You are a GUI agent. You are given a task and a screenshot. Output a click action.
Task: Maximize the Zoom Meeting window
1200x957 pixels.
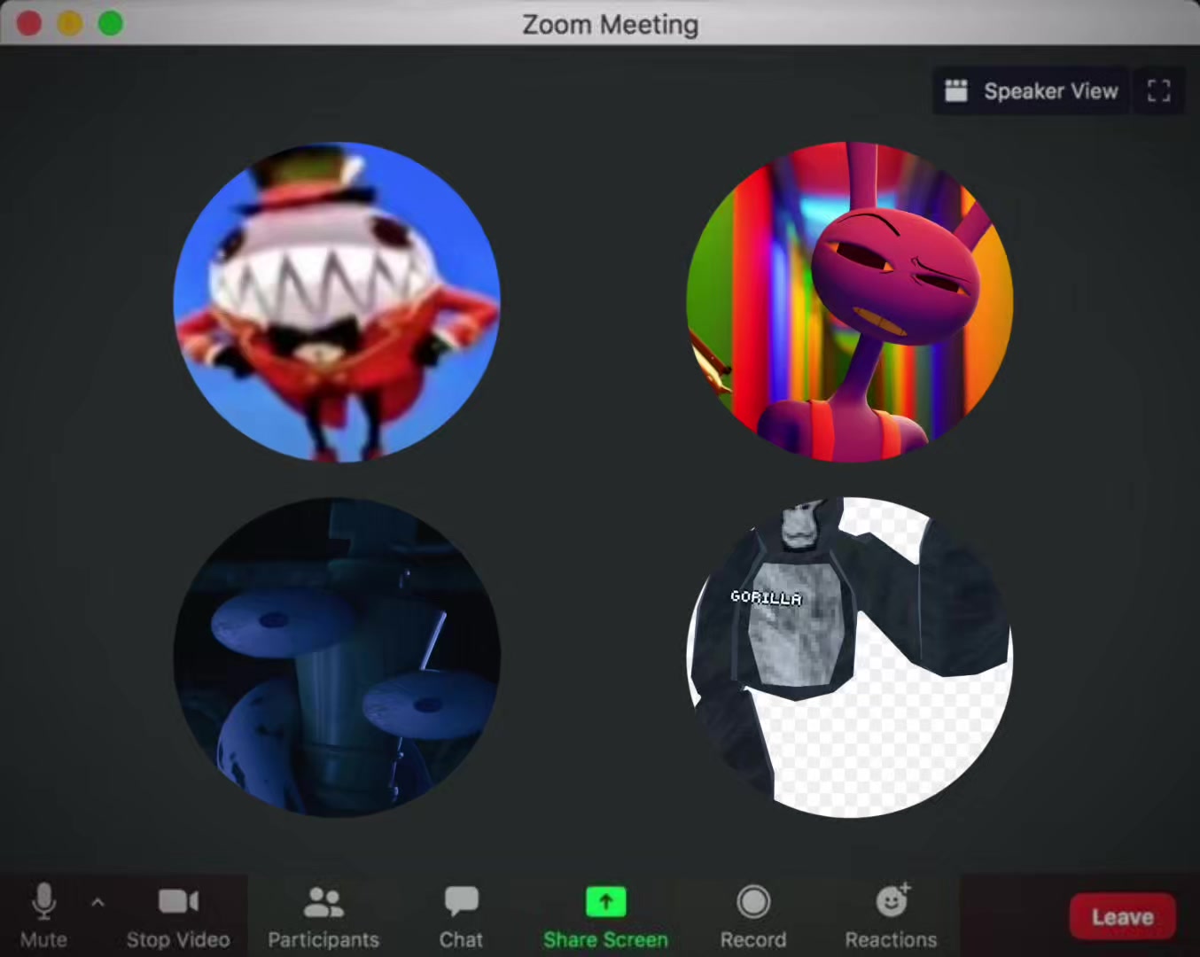pyautogui.click(x=111, y=23)
